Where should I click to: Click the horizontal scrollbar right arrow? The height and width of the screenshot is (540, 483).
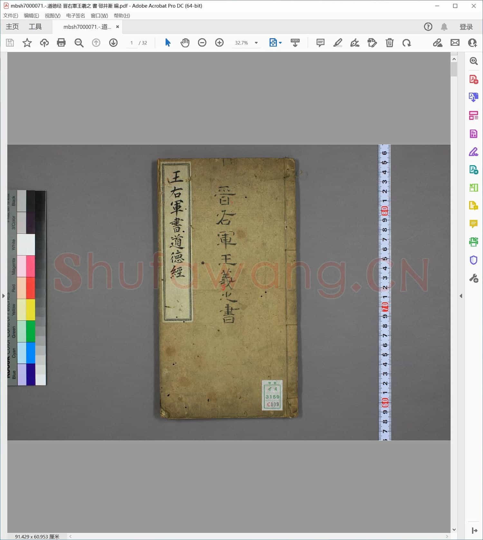[x=447, y=536]
